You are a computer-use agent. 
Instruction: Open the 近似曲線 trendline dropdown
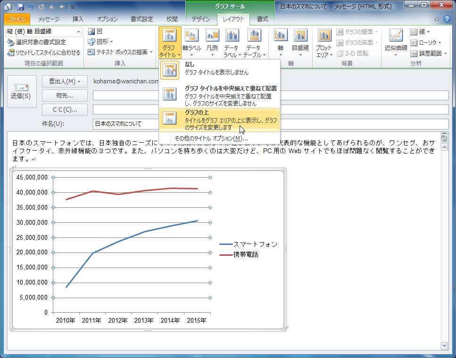[396, 43]
